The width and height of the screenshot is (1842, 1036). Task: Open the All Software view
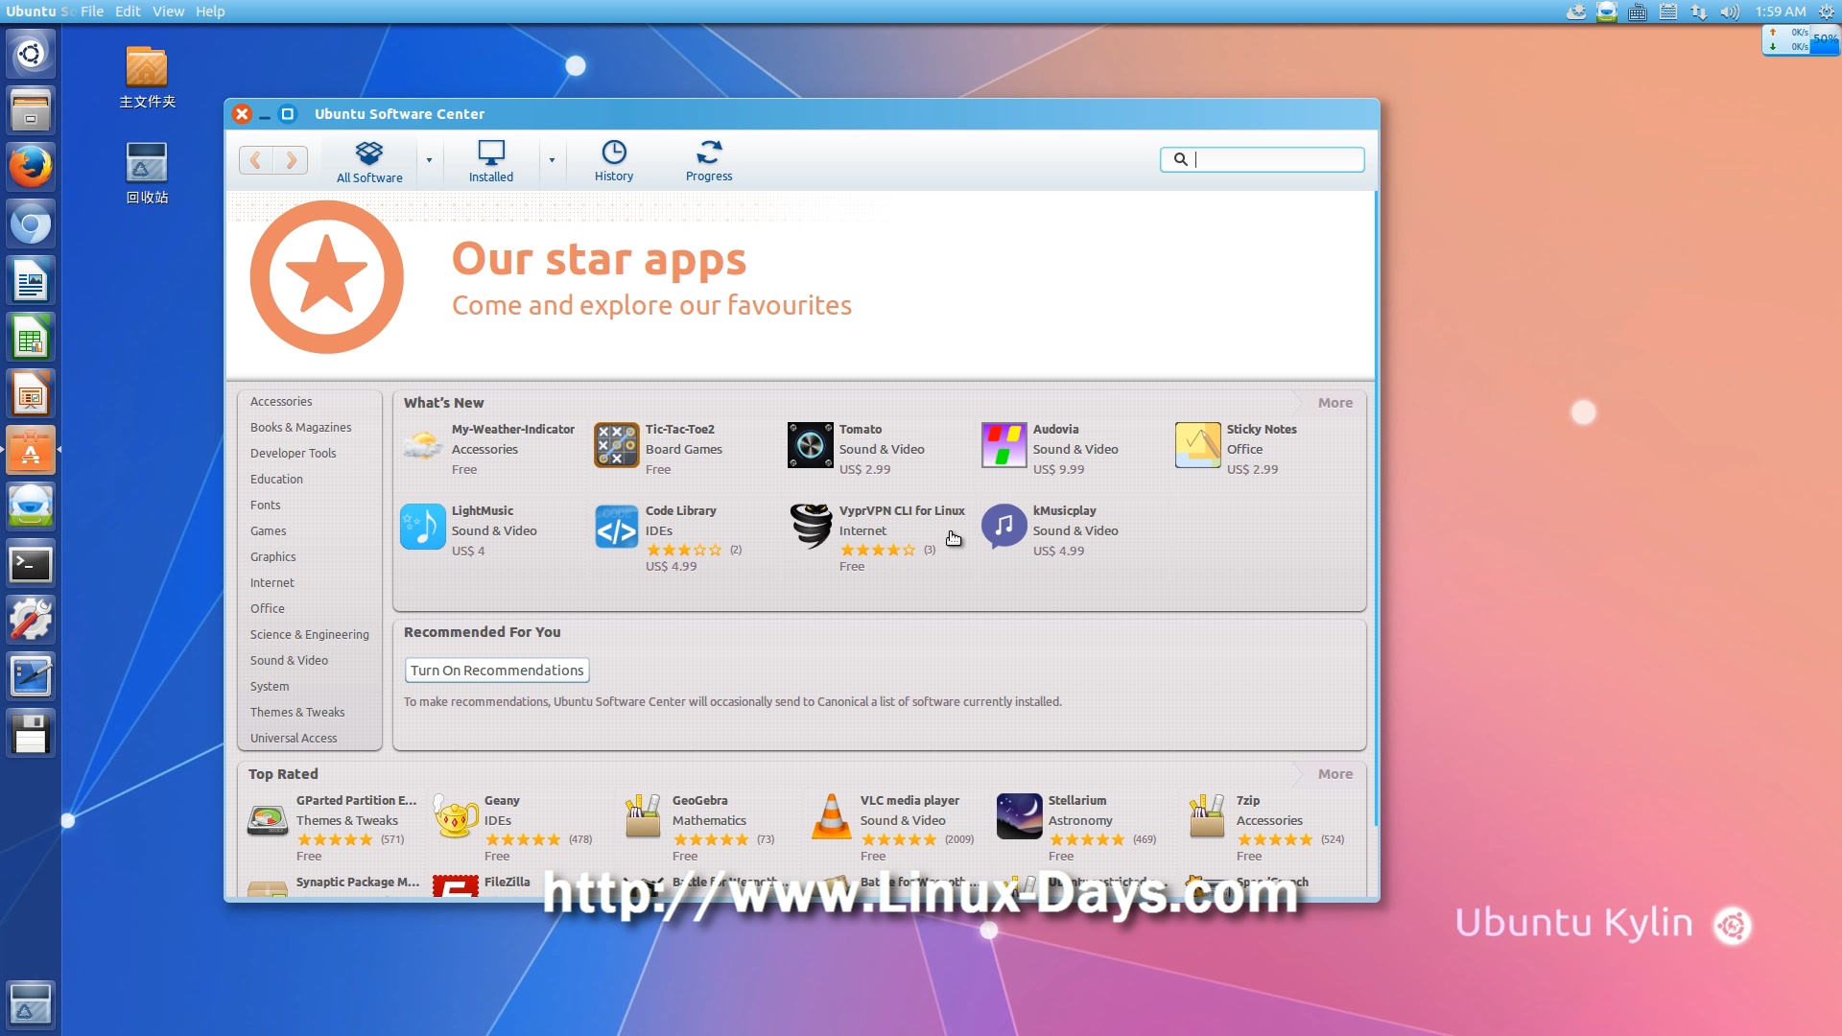pos(369,161)
